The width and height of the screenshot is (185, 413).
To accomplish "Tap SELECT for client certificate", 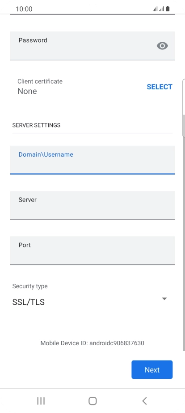I will [x=160, y=87].
